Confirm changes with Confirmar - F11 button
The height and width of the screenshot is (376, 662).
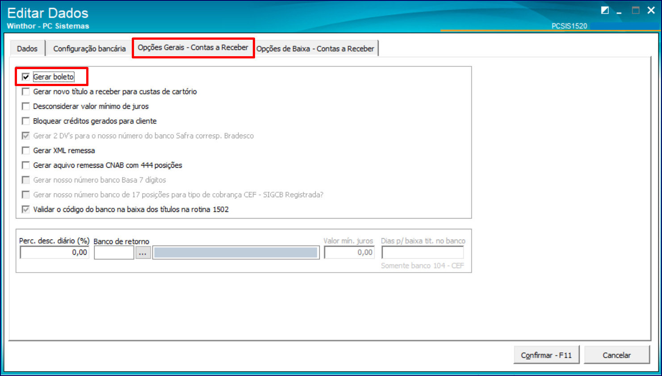tap(546, 355)
